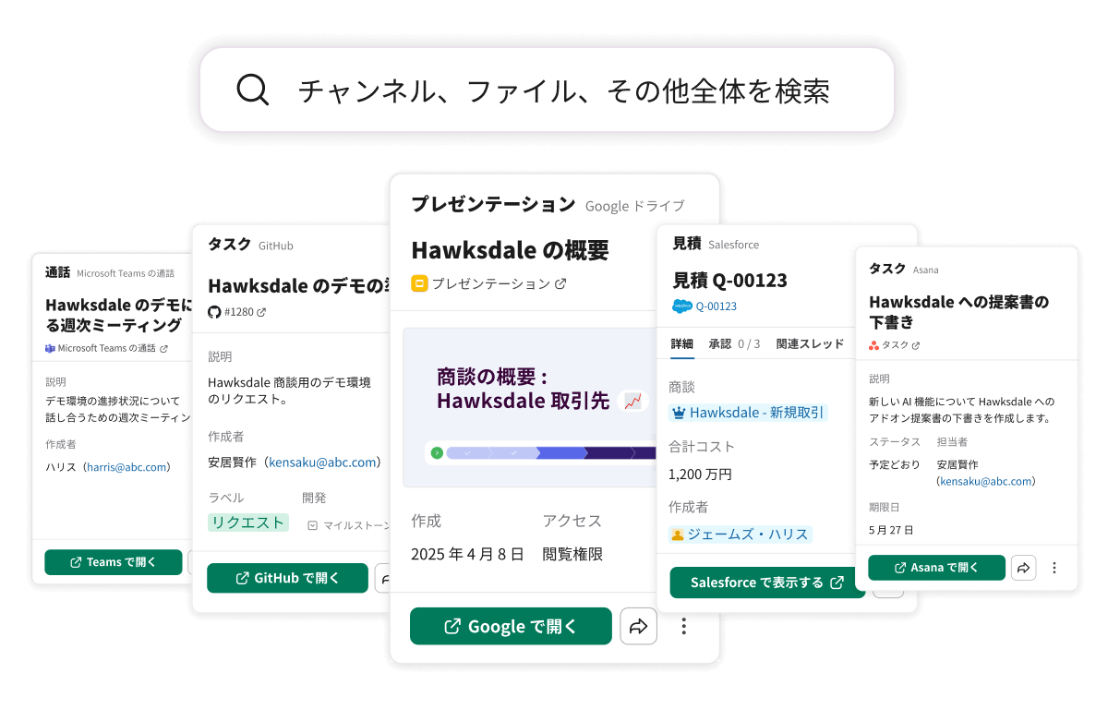The height and width of the screenshot is (709, 1108).
Task: Open the kensaku@abc.com link on GitHub card
Action: [322, 462]
